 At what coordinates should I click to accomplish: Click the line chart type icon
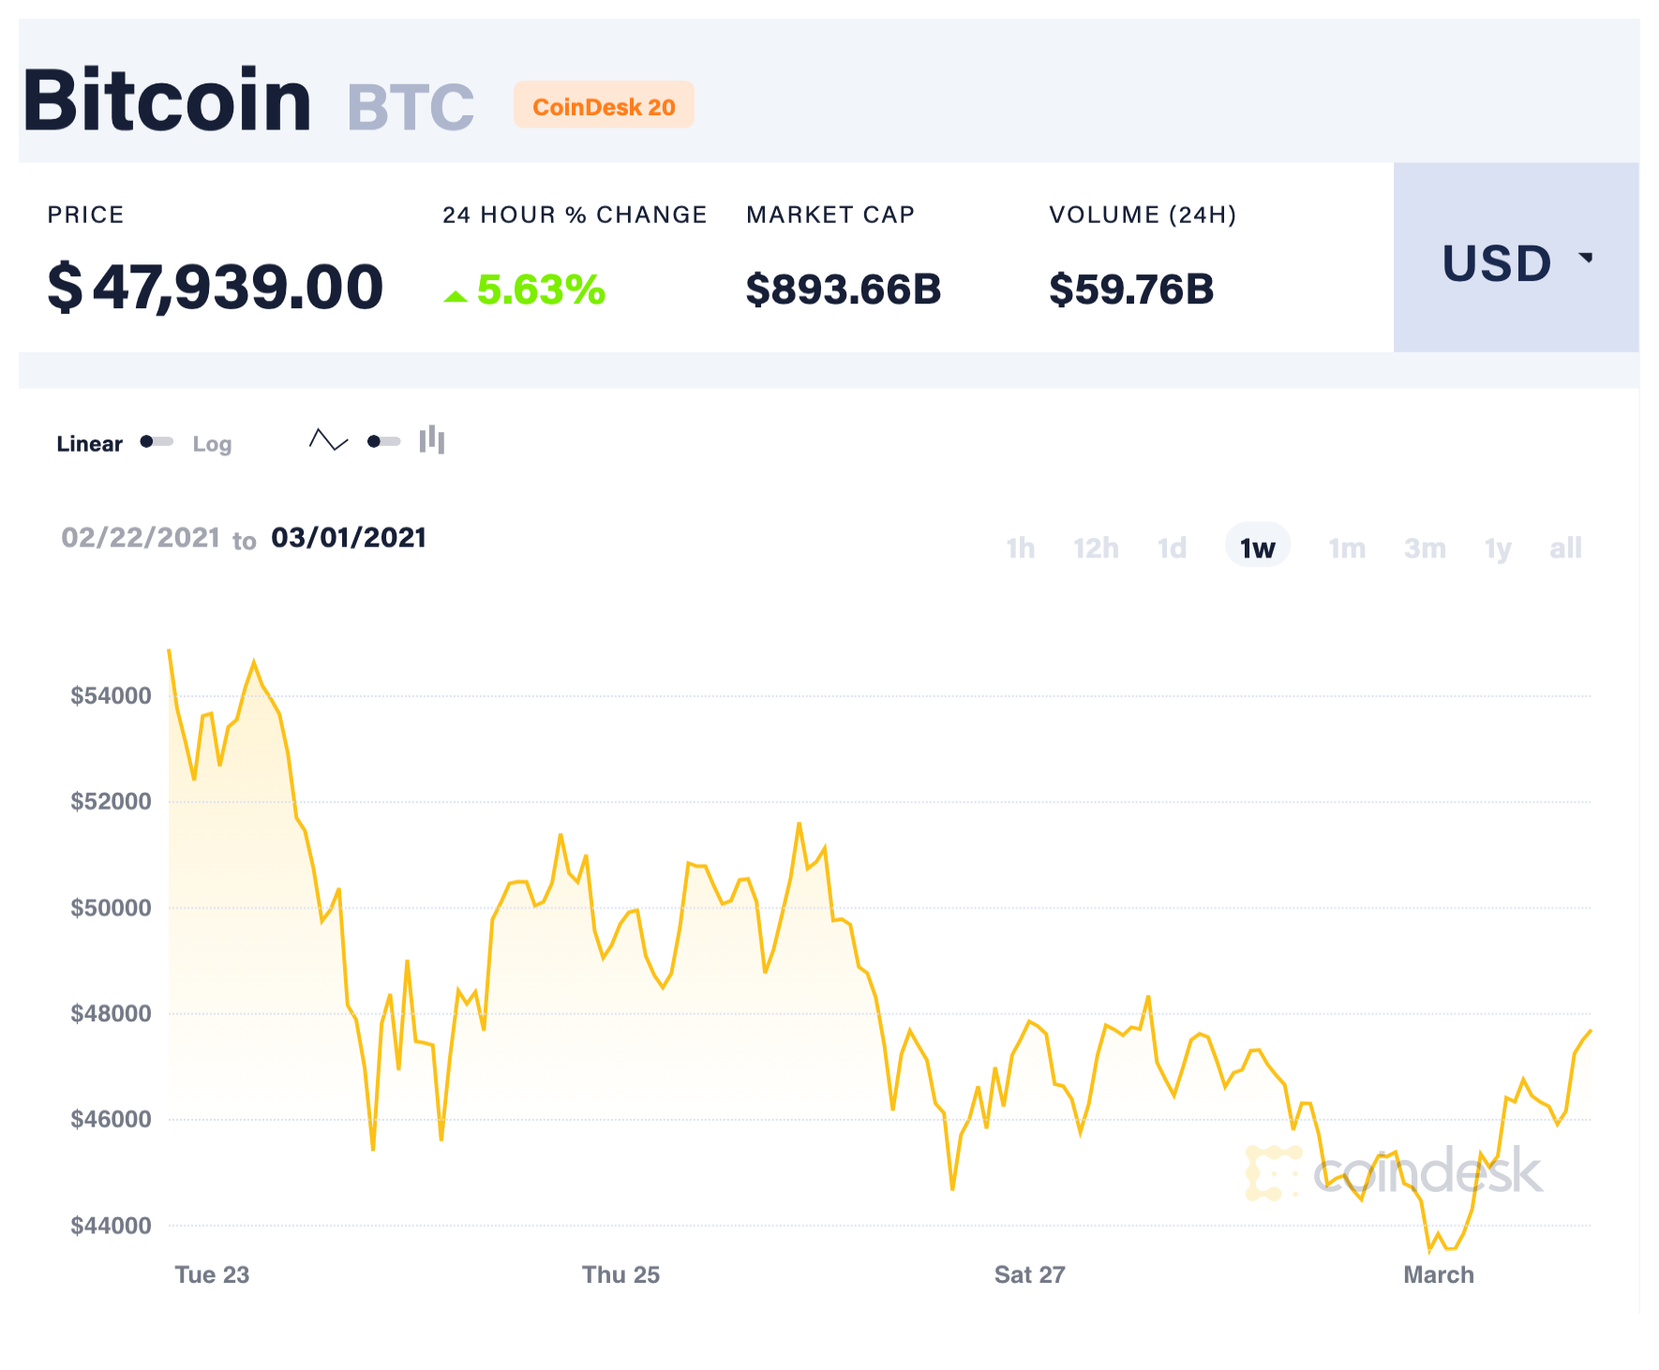[328, 439]
